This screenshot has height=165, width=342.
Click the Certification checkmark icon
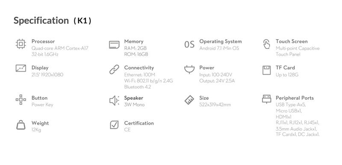[114, 125]
